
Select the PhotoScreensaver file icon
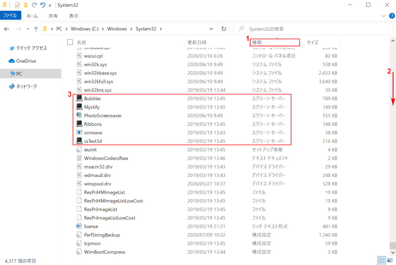[x=79, y=116]
